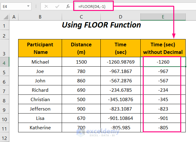Select column D header
Screen dimensions: 196x142
coord(120,17)
